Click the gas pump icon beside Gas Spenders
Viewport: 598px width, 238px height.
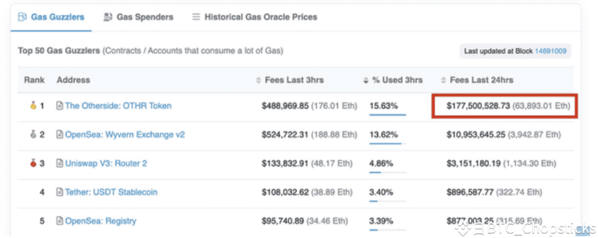[x=108, y=17]
